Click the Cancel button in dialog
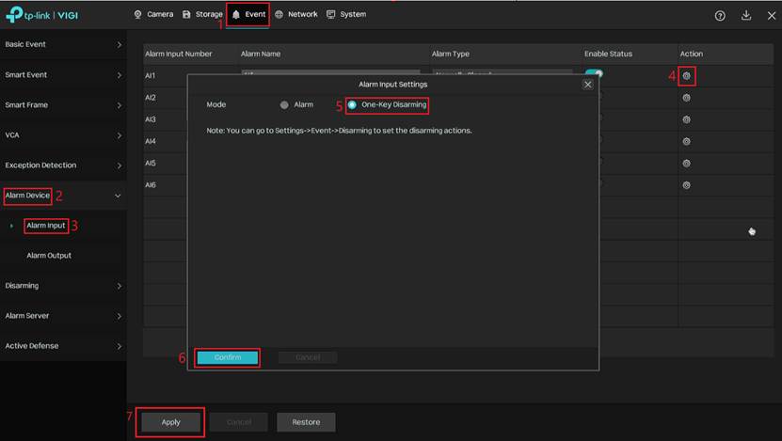 (x=308, y=357)
